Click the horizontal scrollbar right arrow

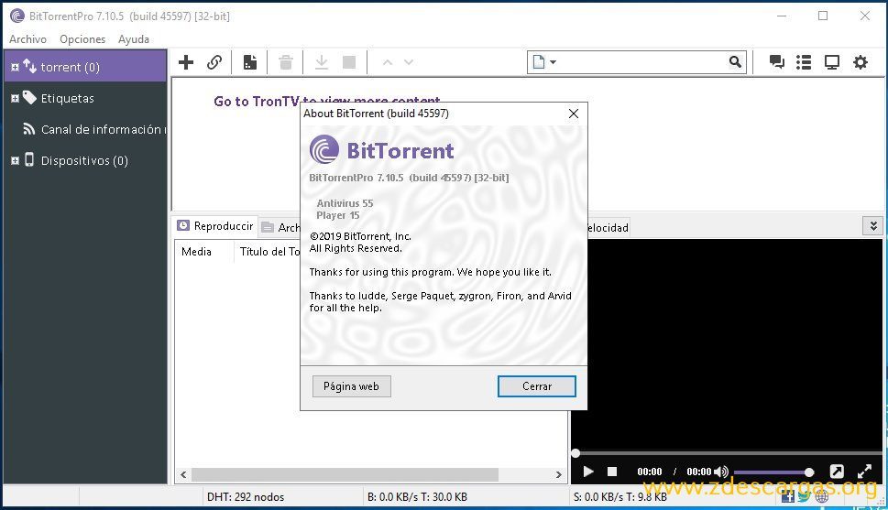[x=558, y=475]
